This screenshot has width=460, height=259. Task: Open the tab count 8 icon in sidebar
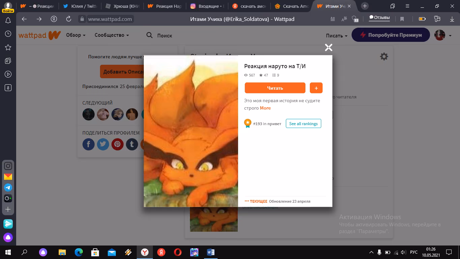(x=8, y=88)
